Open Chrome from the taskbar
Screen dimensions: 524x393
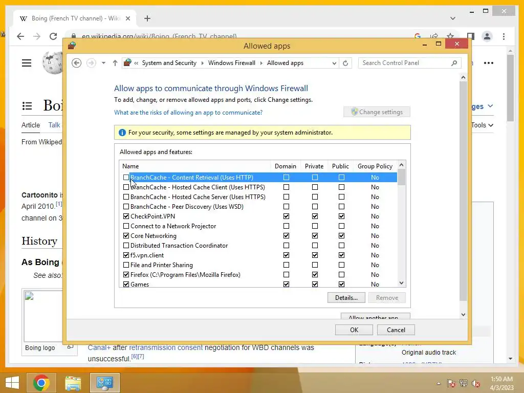click(x=41, y=382)
